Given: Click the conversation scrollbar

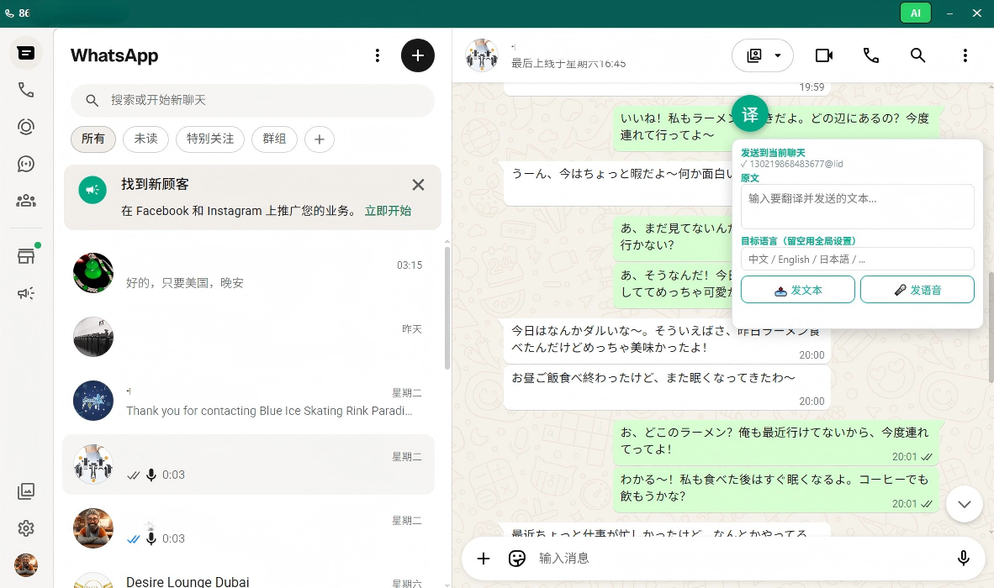Looking at the screenshot, I should tap(991, 328).
